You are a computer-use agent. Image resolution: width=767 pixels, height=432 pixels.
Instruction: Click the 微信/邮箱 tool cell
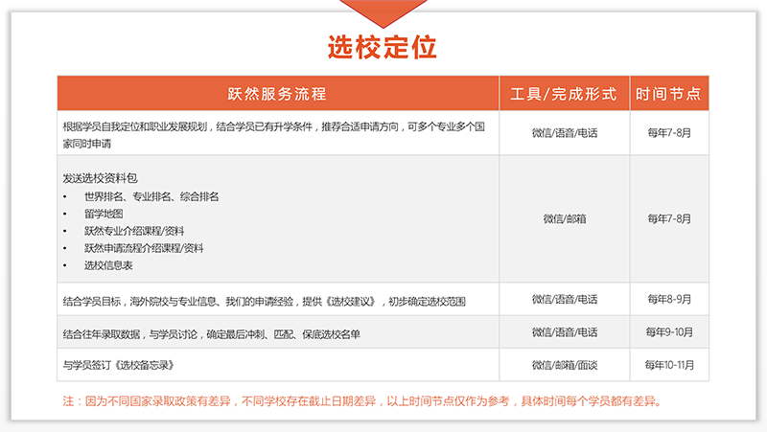[564, 218]
